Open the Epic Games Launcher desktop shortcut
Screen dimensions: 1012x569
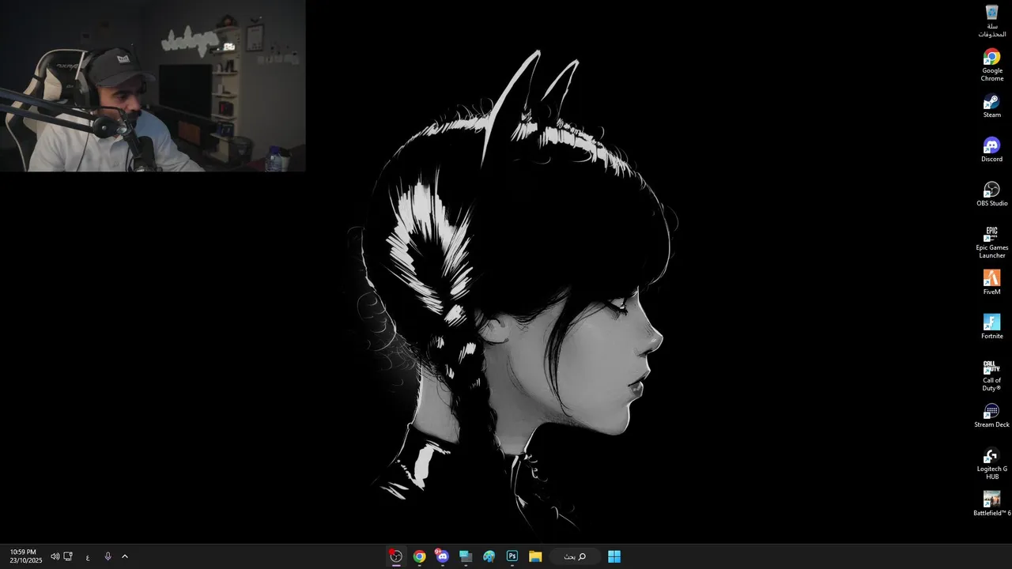pos(991,242)
